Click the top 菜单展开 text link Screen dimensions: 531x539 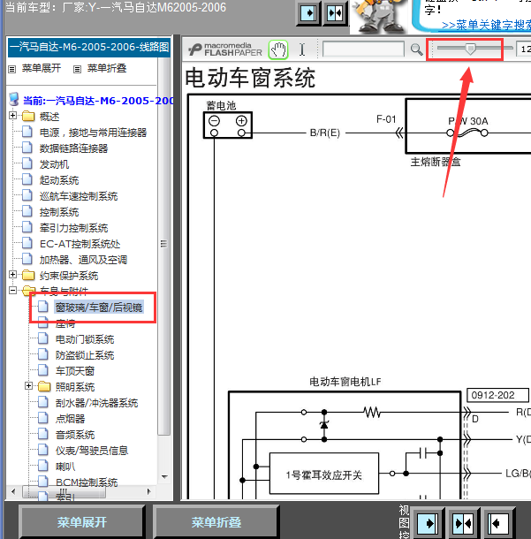pos(42,68)
